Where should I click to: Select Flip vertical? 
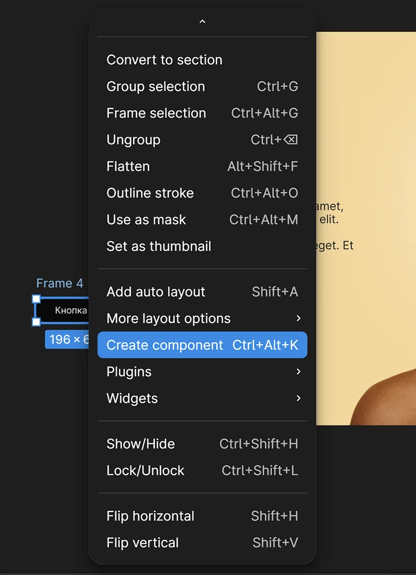coord(143,543)
